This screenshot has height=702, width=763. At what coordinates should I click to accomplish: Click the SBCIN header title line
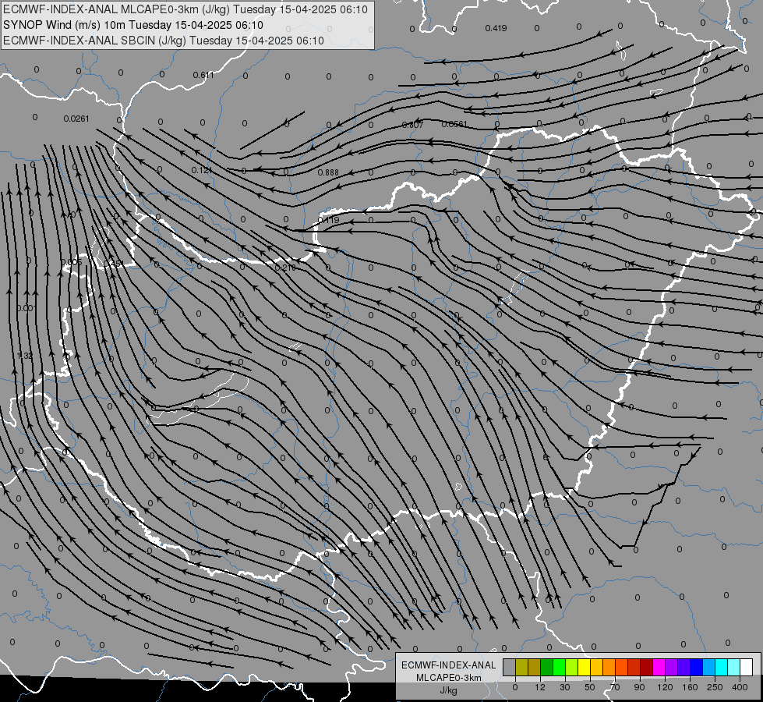click(x=164, y=41)
